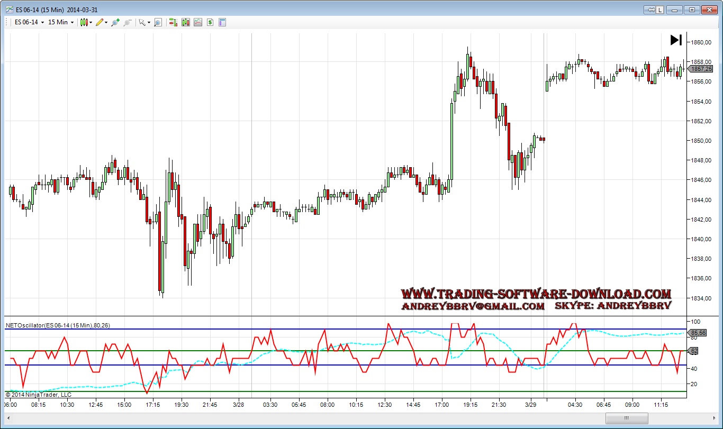The image size is (723, 429).
Task: Select the cursor pointer tool icon
Action: pos(142,22)
